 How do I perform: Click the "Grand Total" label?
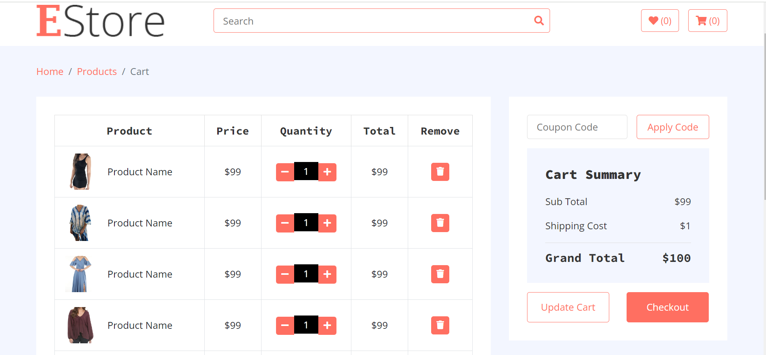(x=585, y=258)
